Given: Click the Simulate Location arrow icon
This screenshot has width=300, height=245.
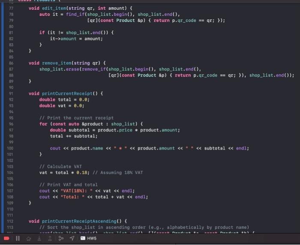Looking at the screenshot, I should pyautogui.click(x=72, y=238).
